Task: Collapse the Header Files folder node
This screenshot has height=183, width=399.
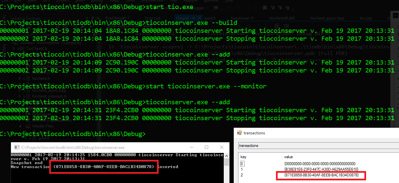Action: 20,126
